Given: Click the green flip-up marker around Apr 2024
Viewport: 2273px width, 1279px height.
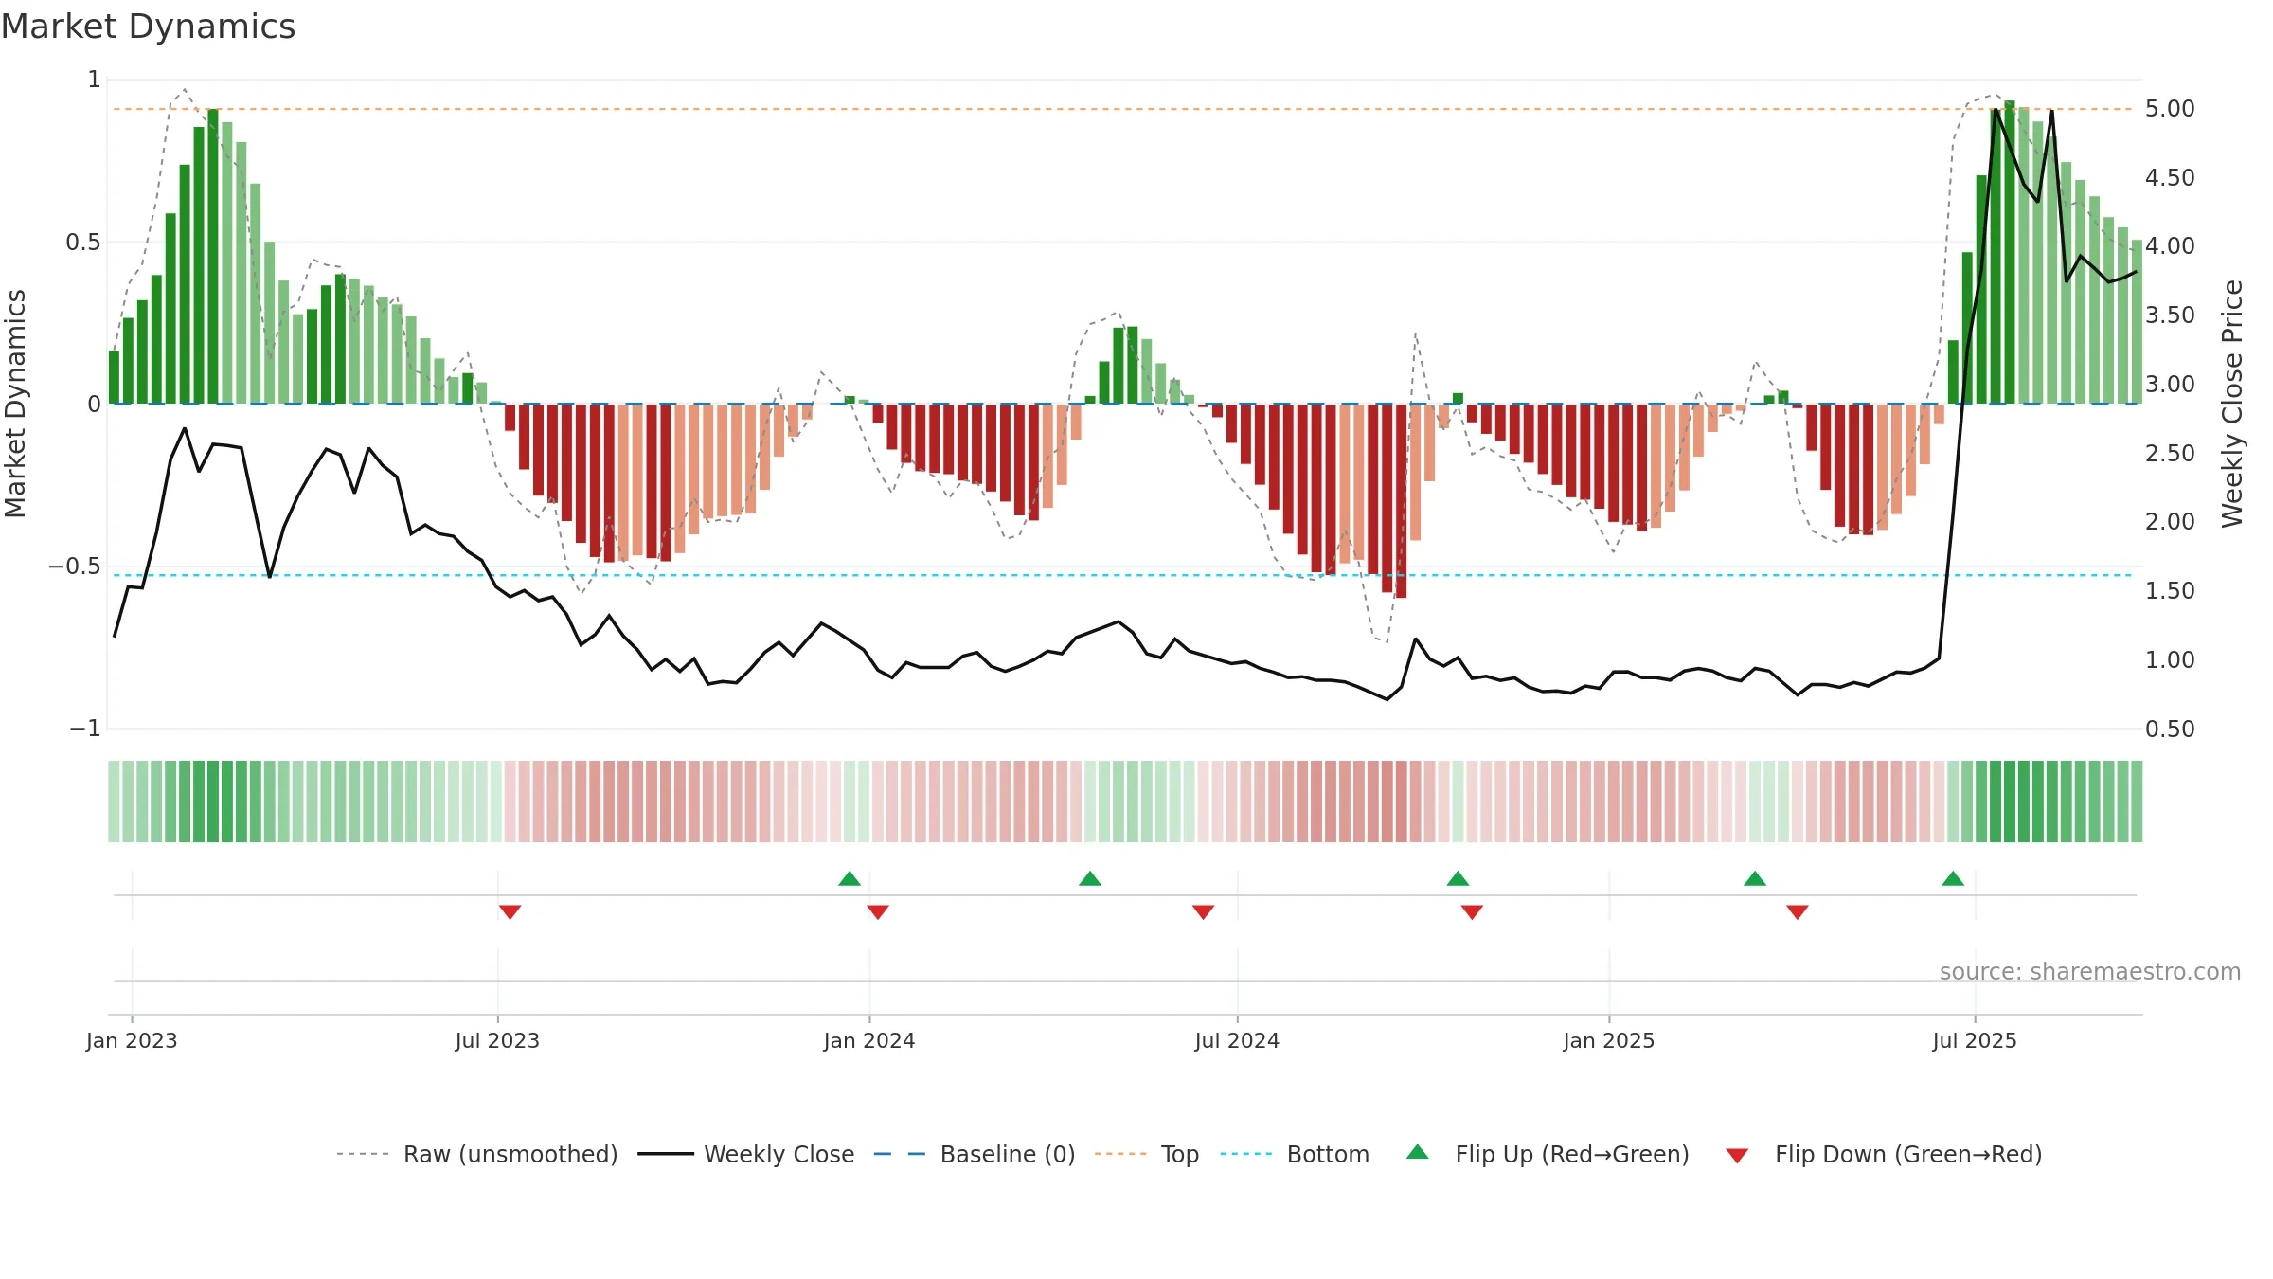Looking at the screenshot, I should 1090,878.
